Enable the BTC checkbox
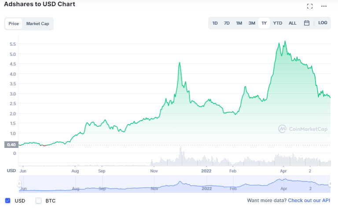Viewport: 338px width, 210px height. click(38, 200)
